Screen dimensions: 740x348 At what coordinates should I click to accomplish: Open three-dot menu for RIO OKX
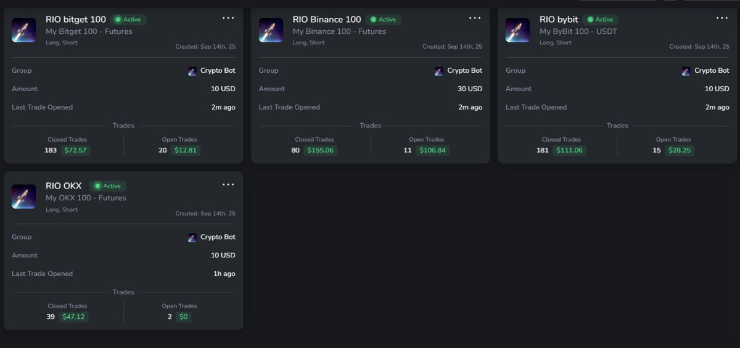pos(228,184)
